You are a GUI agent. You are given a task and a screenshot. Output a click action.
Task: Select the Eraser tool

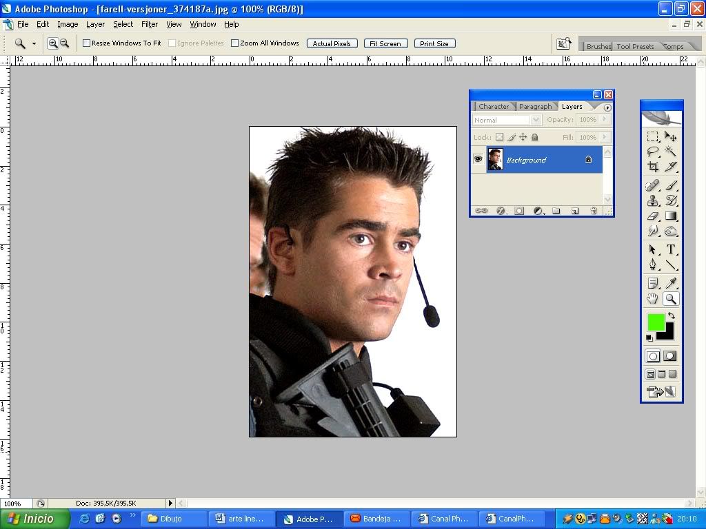tap(652, 216)
